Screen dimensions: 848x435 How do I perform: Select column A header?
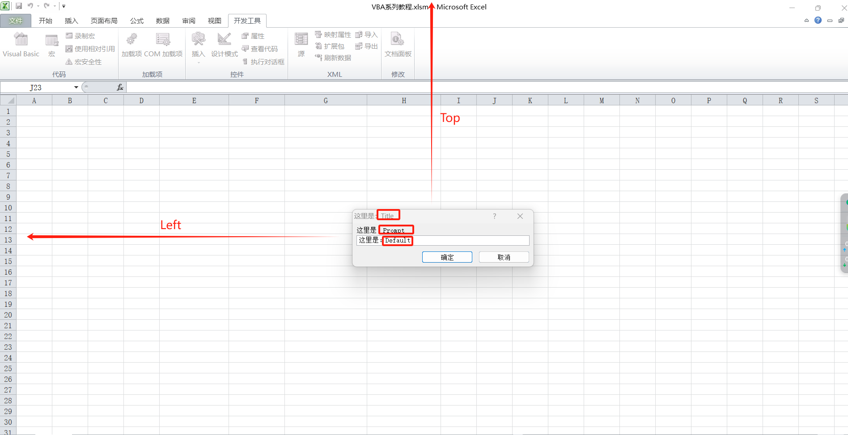tap(34, 100)
